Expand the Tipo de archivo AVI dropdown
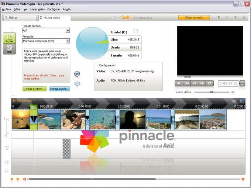 tap(68, 30)
